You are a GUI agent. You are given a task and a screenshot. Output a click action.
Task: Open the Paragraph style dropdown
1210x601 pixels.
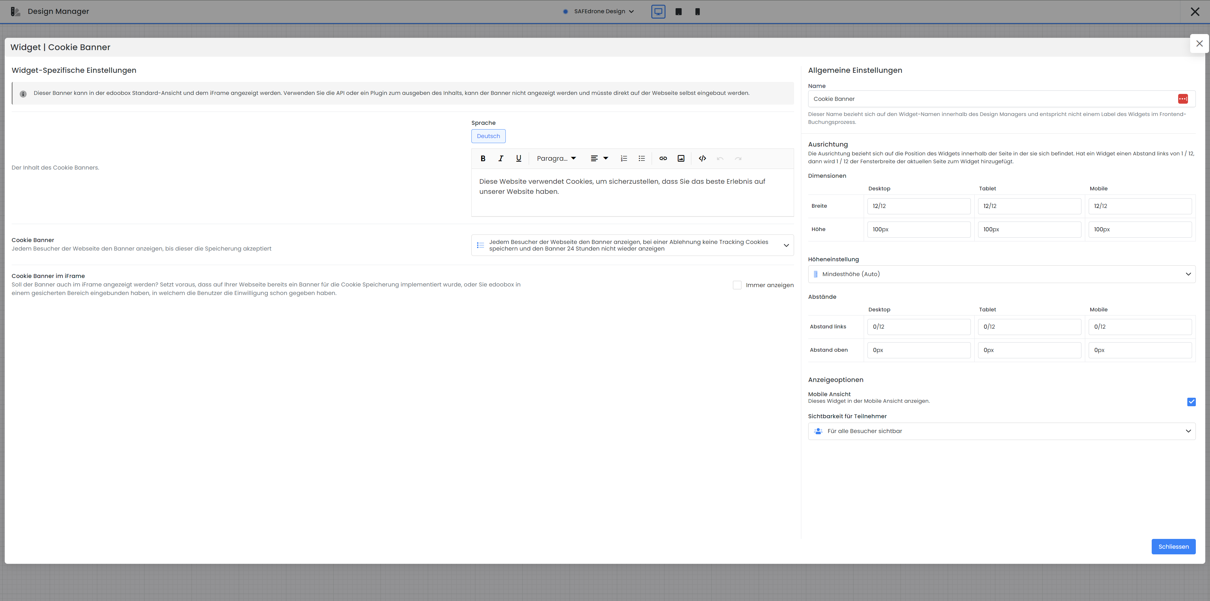tap(556, 159)
